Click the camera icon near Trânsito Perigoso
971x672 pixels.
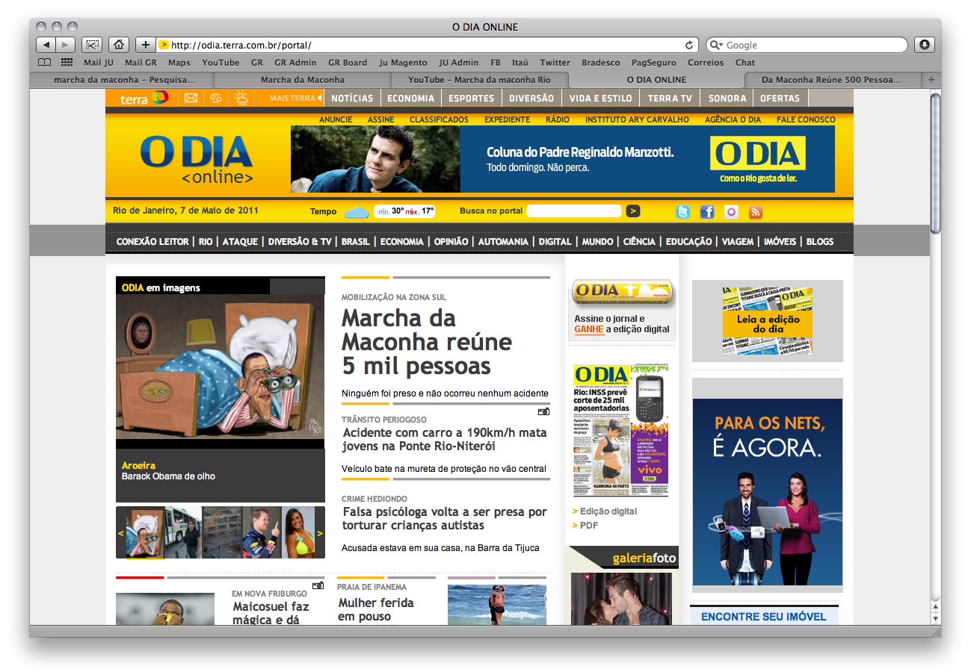(543, 411)
